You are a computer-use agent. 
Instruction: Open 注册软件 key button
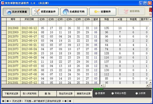click(103, 12)
